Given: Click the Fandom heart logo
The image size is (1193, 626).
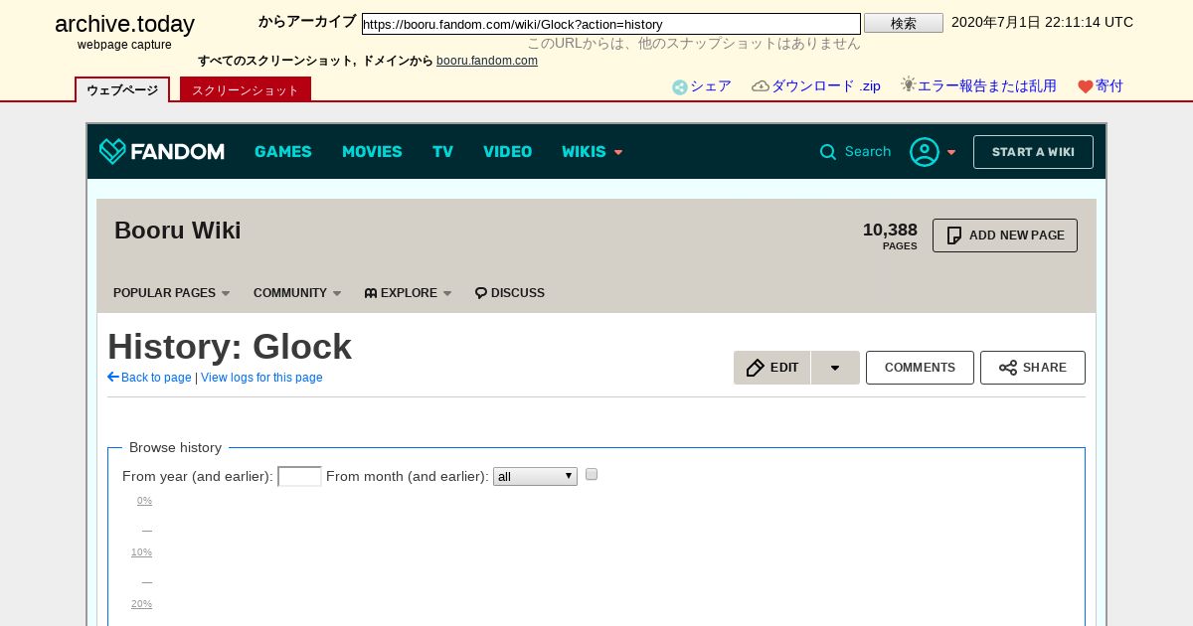Looking at the screenshot, I should tap(112, 151).
